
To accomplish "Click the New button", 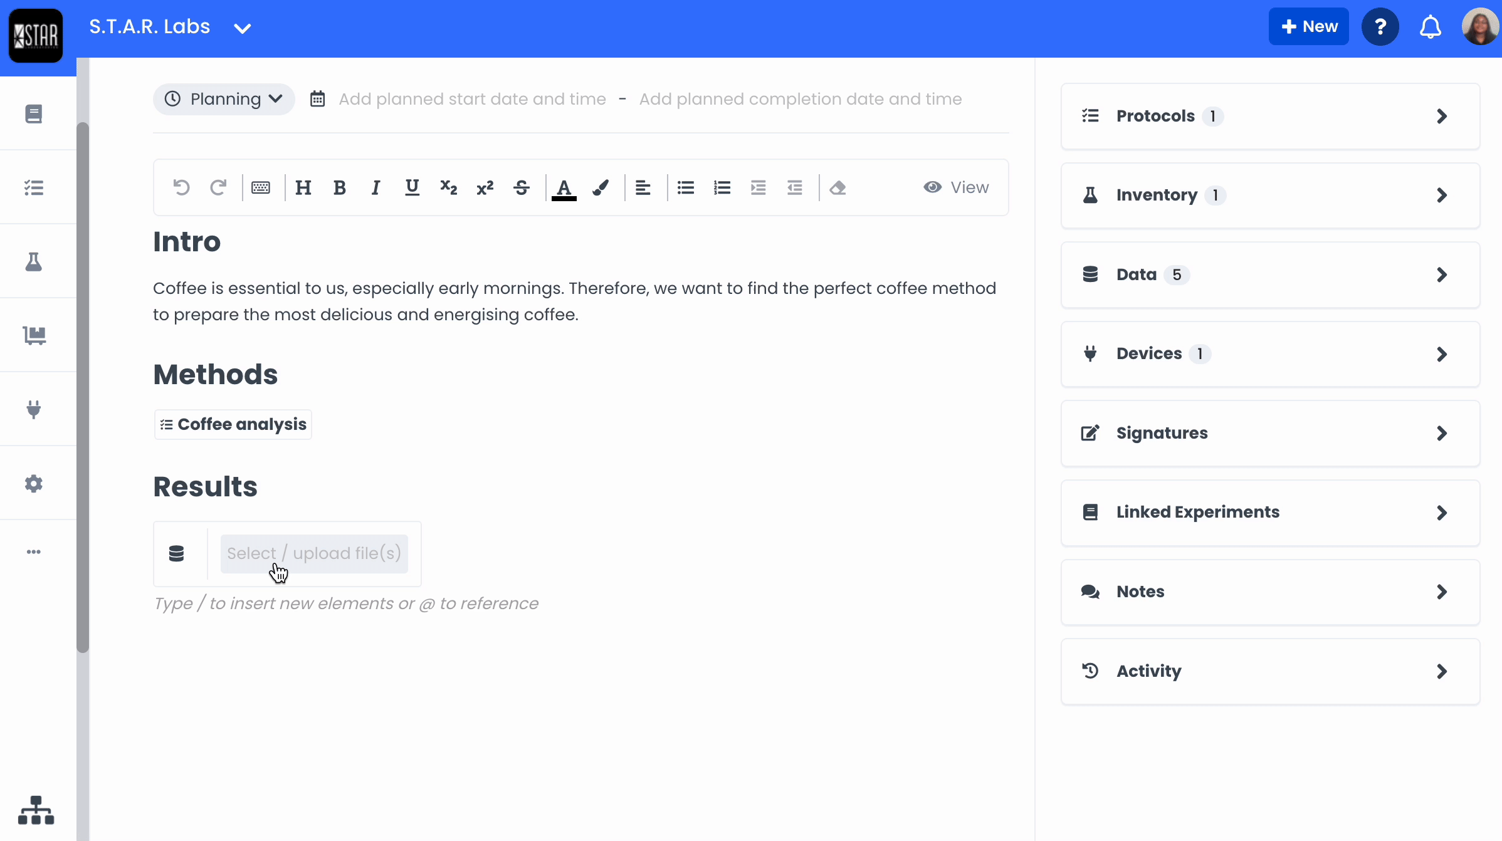I will [x=1308, y=26].
